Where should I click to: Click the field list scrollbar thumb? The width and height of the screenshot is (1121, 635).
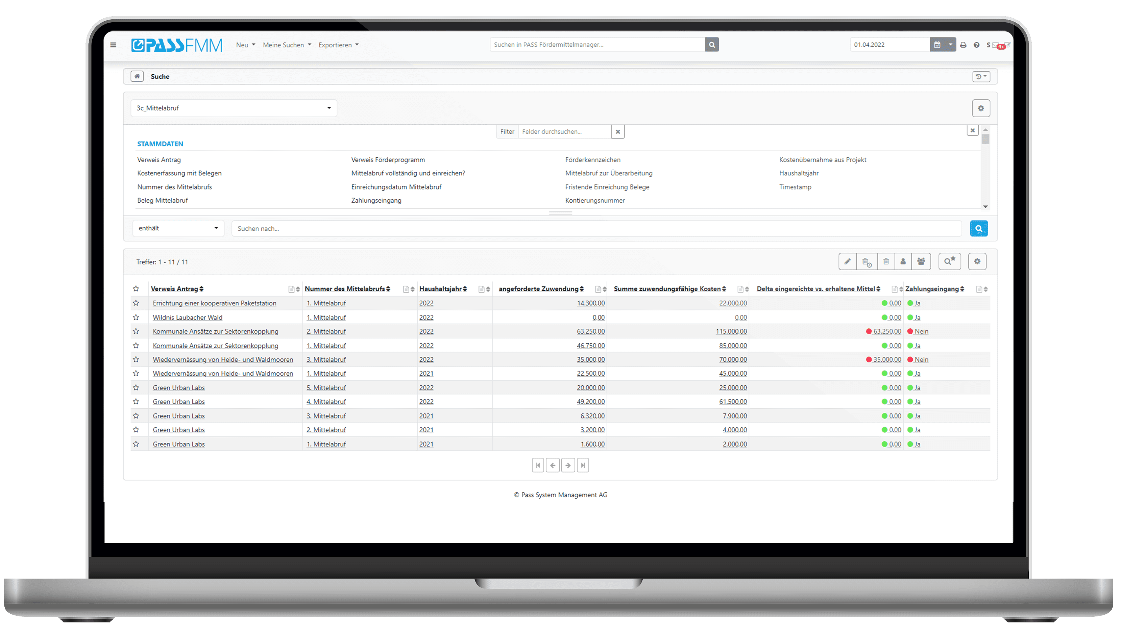[x=985, y=139]
